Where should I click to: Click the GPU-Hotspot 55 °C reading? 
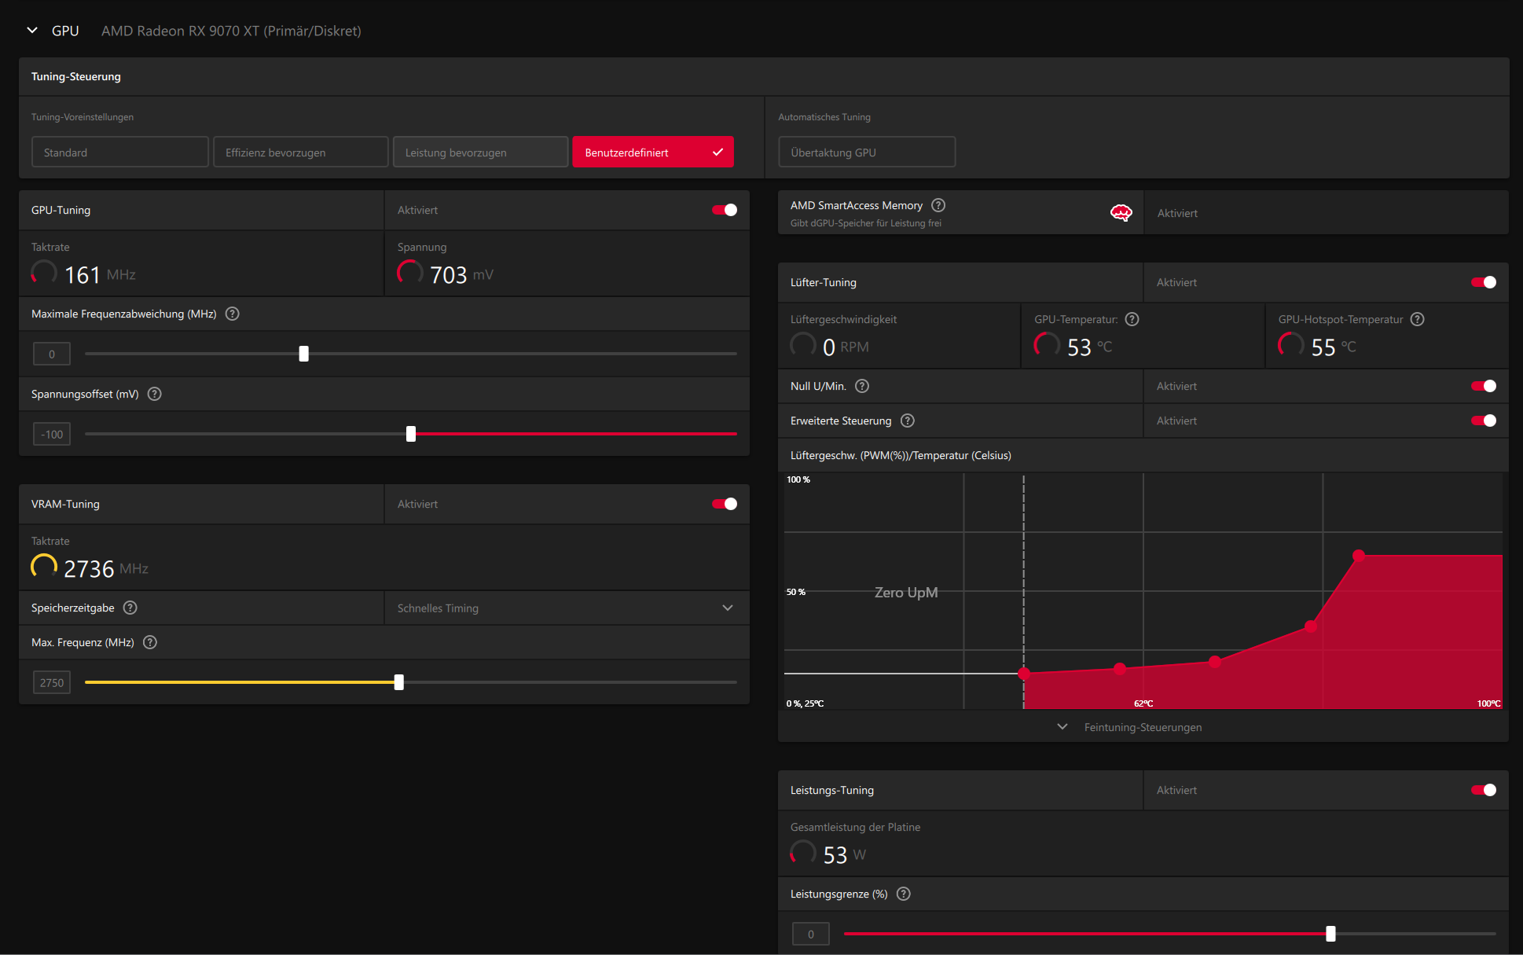(x=1334, y=347)
